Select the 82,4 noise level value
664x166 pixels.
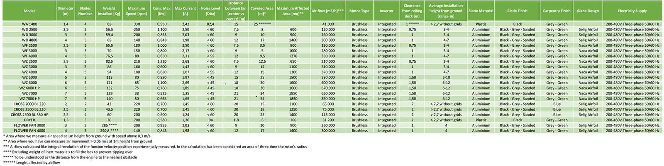click(210, 24)
